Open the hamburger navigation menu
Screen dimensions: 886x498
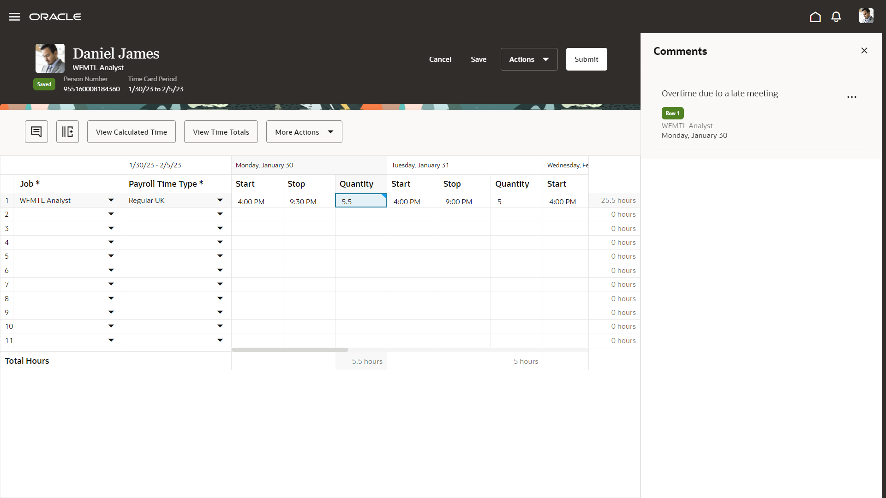pos(14,17)
